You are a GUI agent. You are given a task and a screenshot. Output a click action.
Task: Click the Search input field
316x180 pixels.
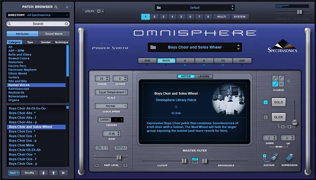coord(38,24)
